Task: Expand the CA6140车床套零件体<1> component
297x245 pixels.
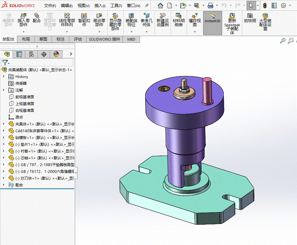Action: (x=4, y=131)
